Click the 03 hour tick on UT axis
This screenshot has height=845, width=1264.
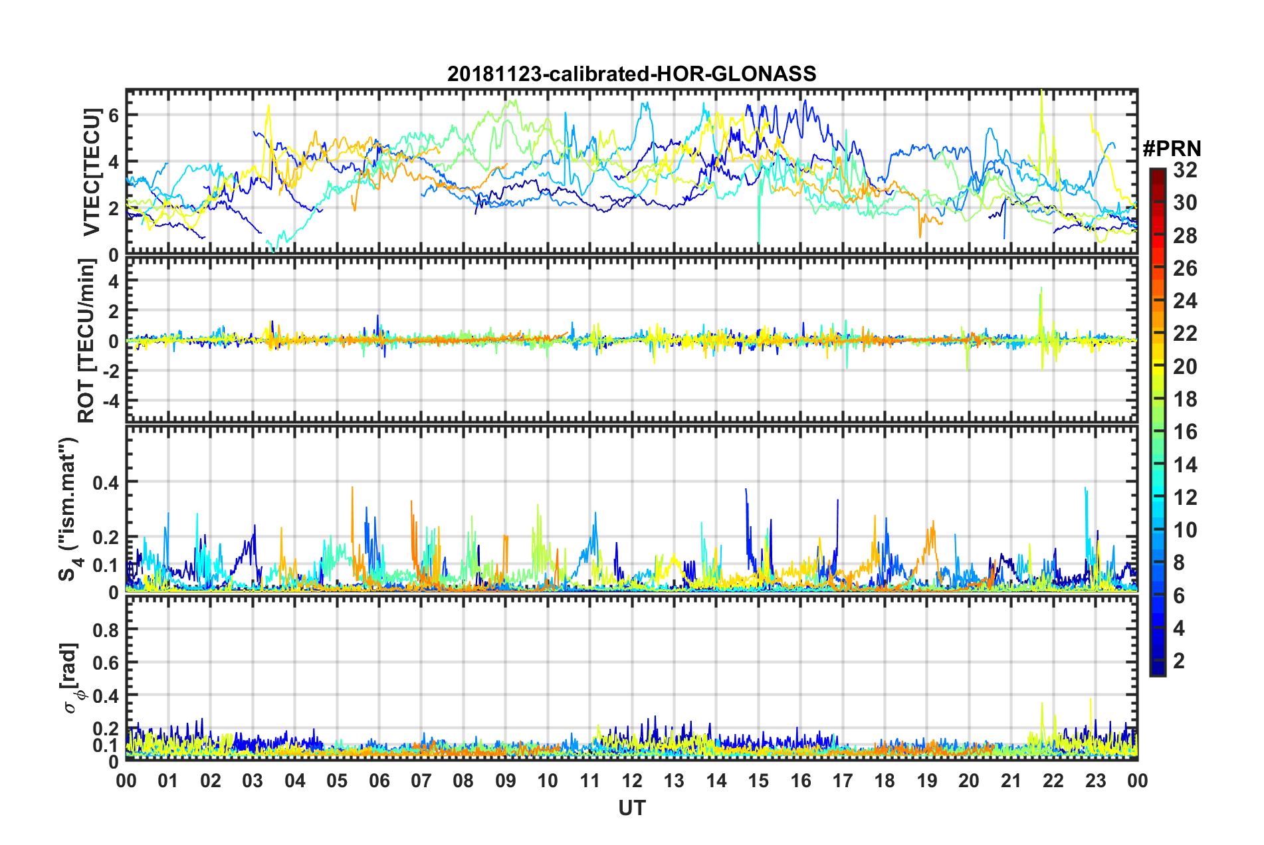pos(253,781)
